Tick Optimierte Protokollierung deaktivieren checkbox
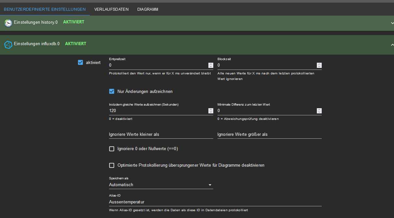Viewport: 394px width, 218px height. pos(112,165)
